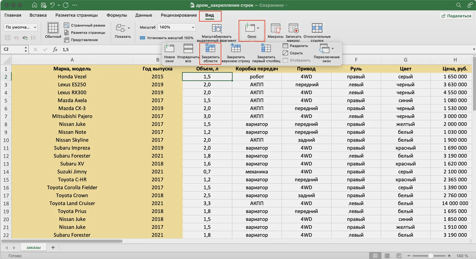Expand the Show (Показать) dropdown

pyautogui.click(x=123, y=29)
